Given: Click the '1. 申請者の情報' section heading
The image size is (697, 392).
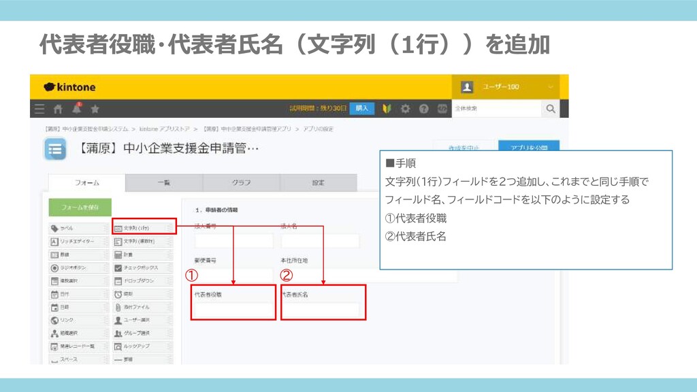Looking at the screenshot, I should [x=216, y=210].
